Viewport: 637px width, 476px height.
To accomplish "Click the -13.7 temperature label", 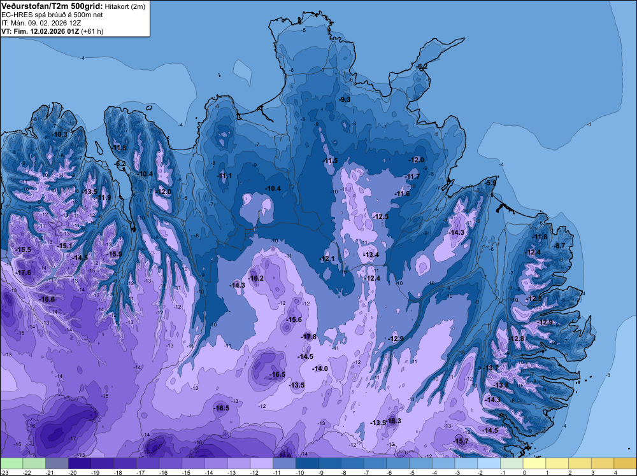I will click(x=490, y=368).
